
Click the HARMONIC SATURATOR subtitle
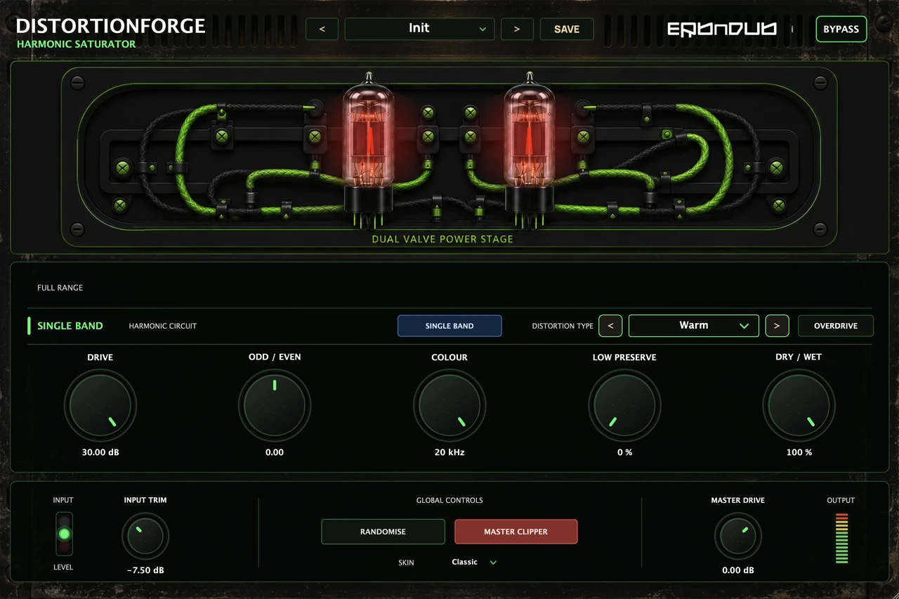[77, 44]
